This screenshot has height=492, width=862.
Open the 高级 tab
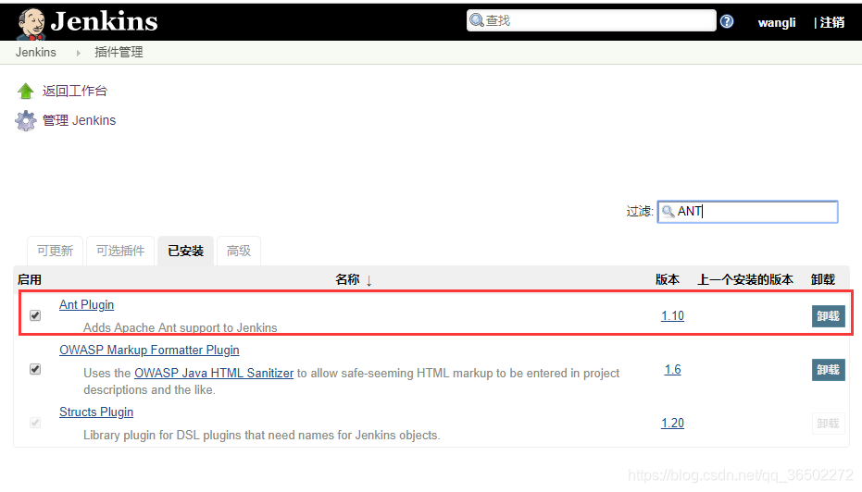[x=239, y=251]
